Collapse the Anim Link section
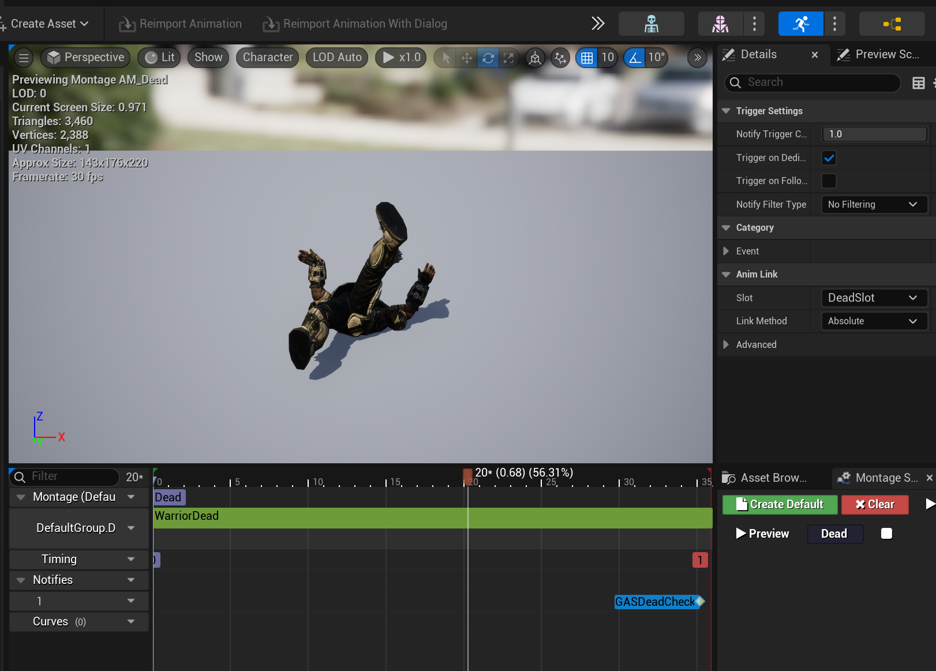936x671 pixels. (726, 274)
